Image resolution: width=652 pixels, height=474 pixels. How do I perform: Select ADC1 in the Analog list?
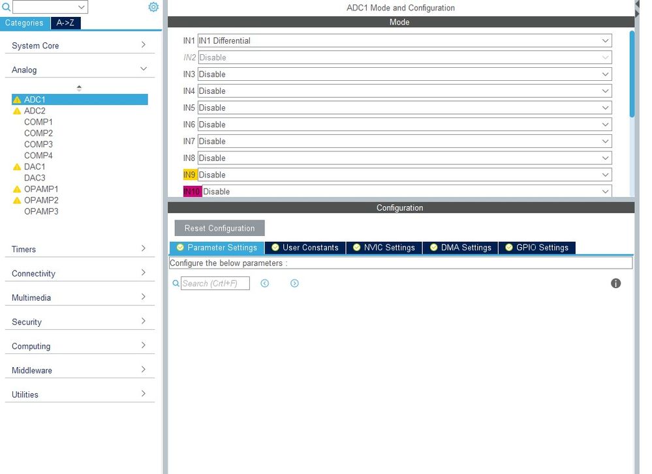coord(80,99)
